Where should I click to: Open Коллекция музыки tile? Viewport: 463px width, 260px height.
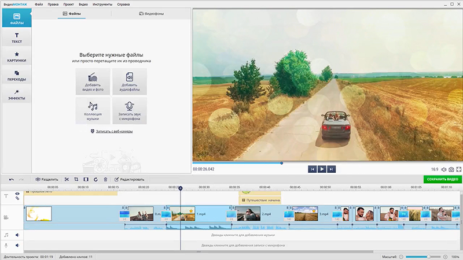click(93, 111)
